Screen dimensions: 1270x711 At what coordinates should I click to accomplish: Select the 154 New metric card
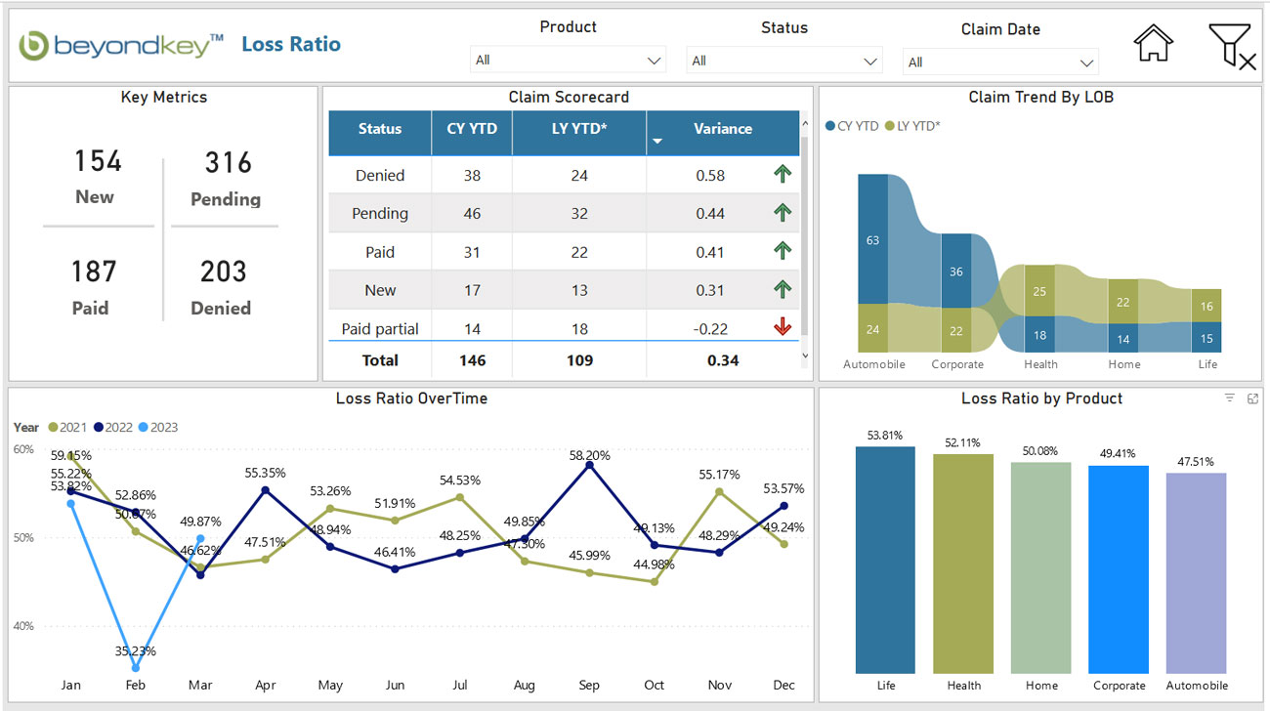coord(97,176)
